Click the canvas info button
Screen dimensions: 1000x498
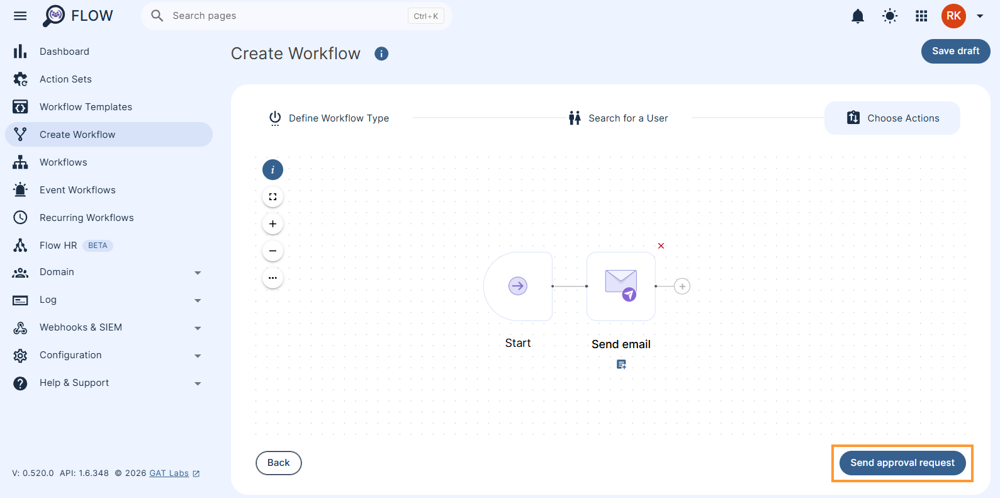pos(272,169)
